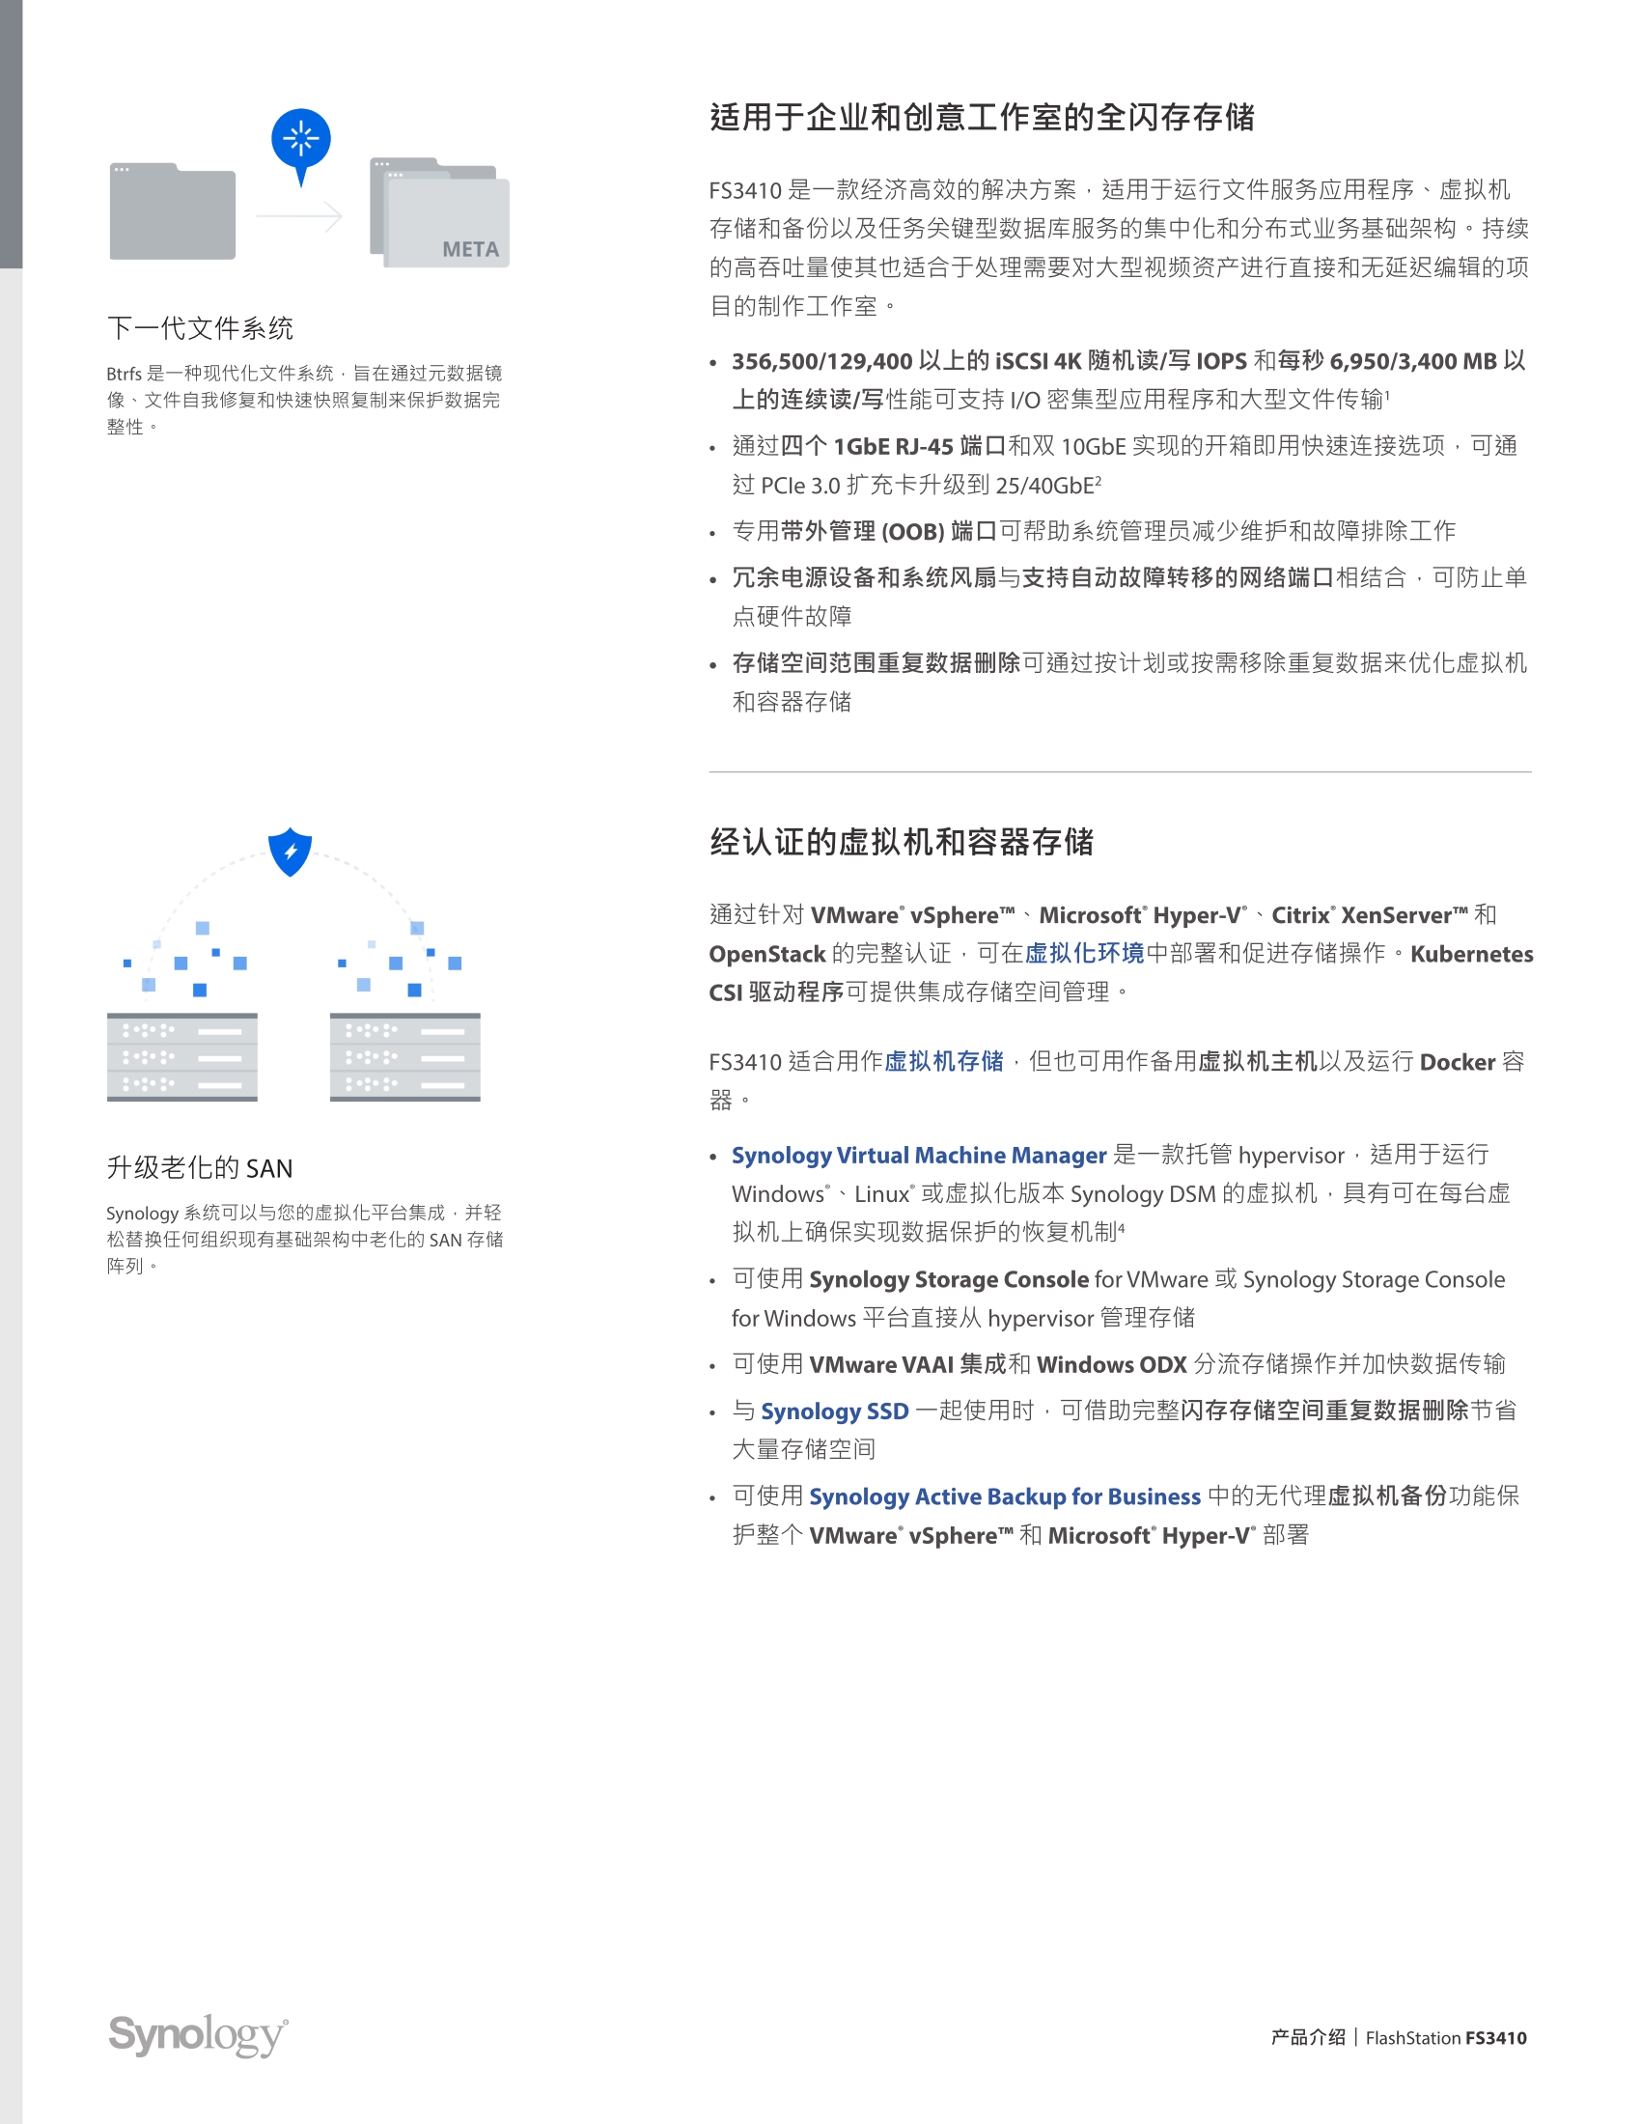Click the single gray folder icon
Image resolution: width=1641 pixels, height=2124 pixels.
tap(172, 211)
